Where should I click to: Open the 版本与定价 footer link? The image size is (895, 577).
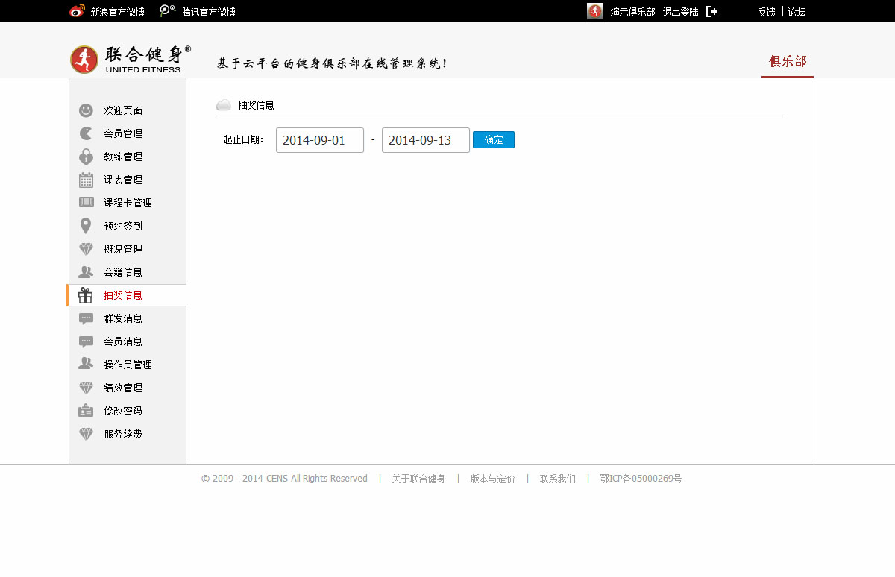[x=492, y=479]
